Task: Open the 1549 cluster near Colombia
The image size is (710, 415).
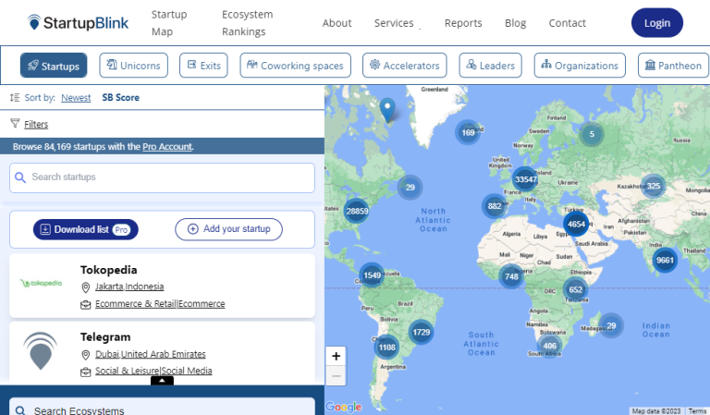Action: click(x=372, y=275)
